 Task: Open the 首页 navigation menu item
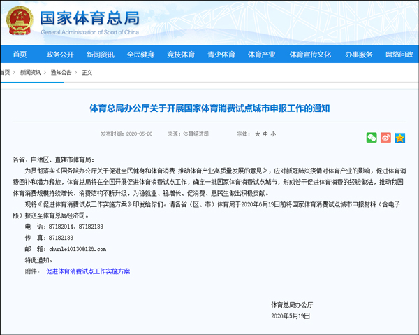point(20,55)
